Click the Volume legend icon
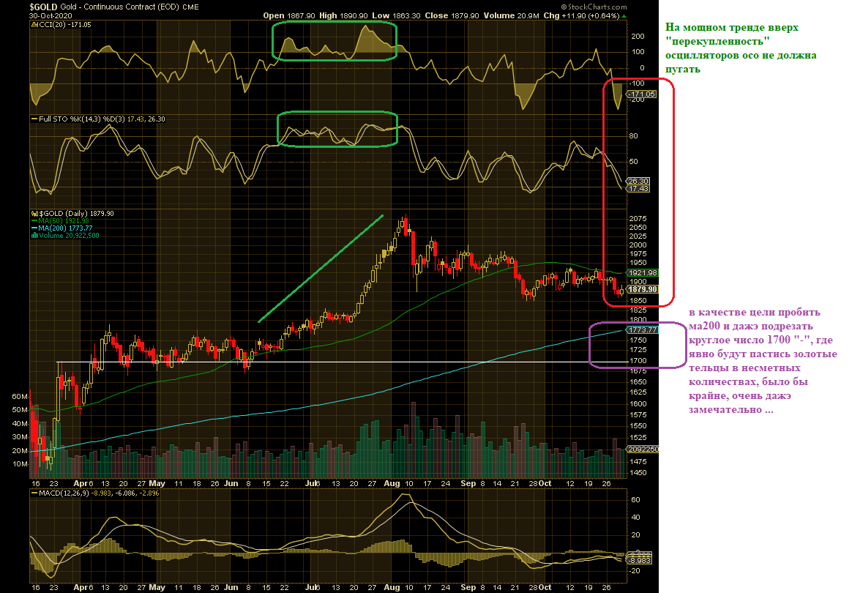Screen dimensions: 852x593 pyautogui.click(x=34, y=235)
